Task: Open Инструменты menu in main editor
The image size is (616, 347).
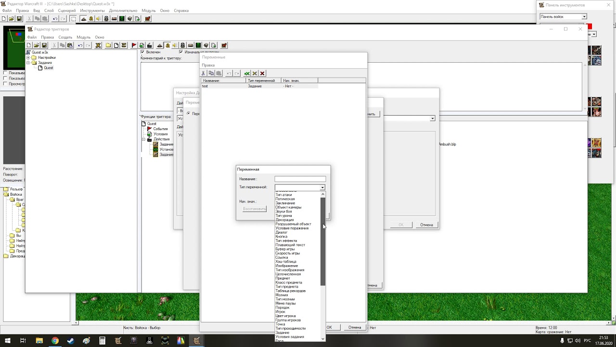Action: tap(92, 11)
